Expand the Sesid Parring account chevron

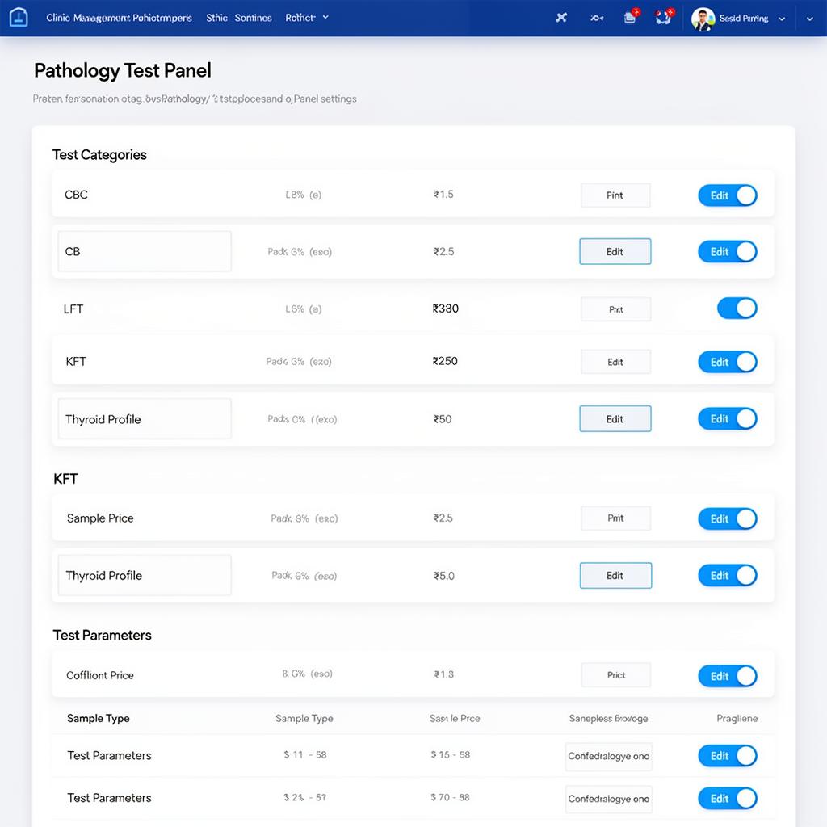pyautogui.click(x=782, y=19)
